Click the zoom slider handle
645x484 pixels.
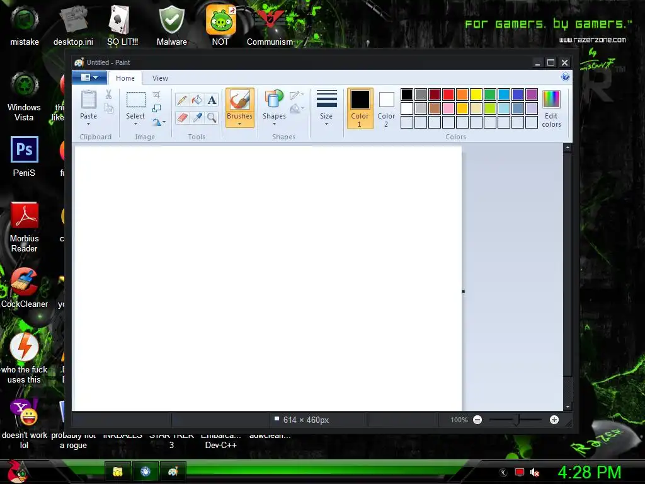tap(517, 420)
